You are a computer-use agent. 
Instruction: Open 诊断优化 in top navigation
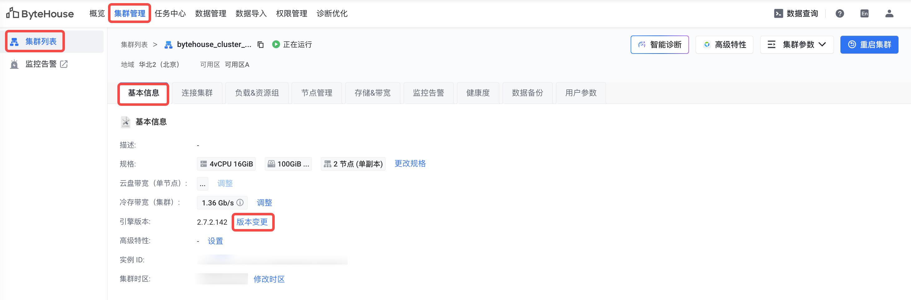pyautogui.click(x=332, y=13)
